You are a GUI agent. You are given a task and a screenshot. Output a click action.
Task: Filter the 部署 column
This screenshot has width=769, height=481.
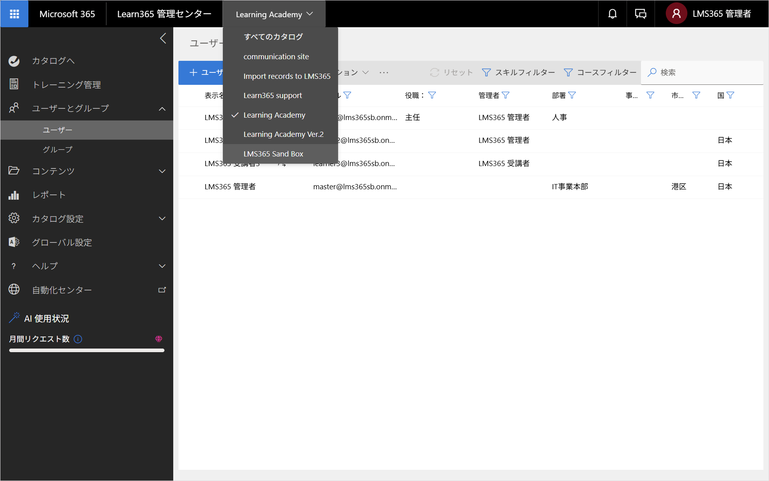[572, 95]
